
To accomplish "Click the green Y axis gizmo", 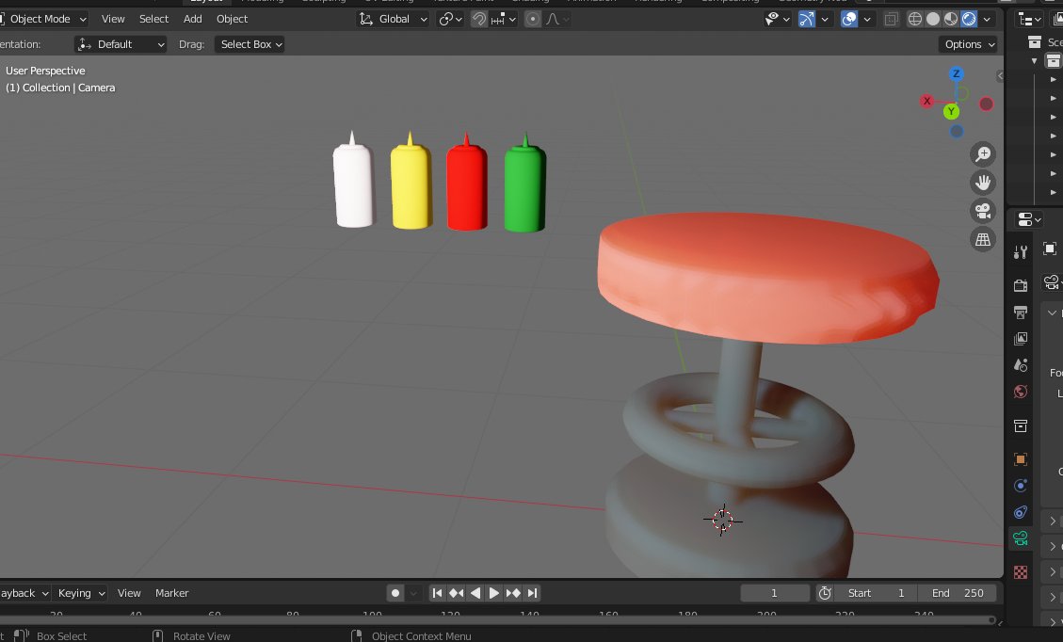I will point(951,111).
